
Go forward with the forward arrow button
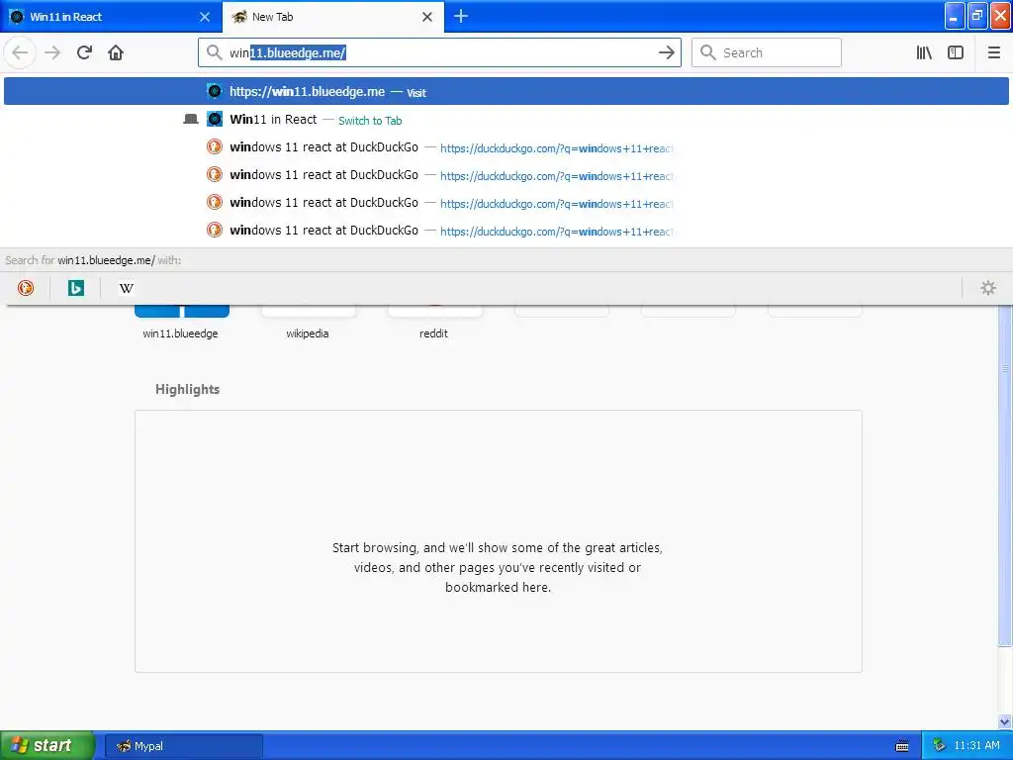(x=52, y=52)
